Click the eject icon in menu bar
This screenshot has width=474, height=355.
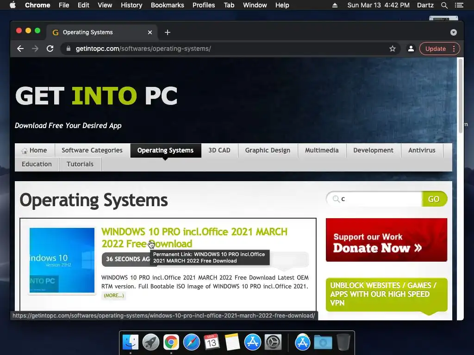[x=335, y=5]
